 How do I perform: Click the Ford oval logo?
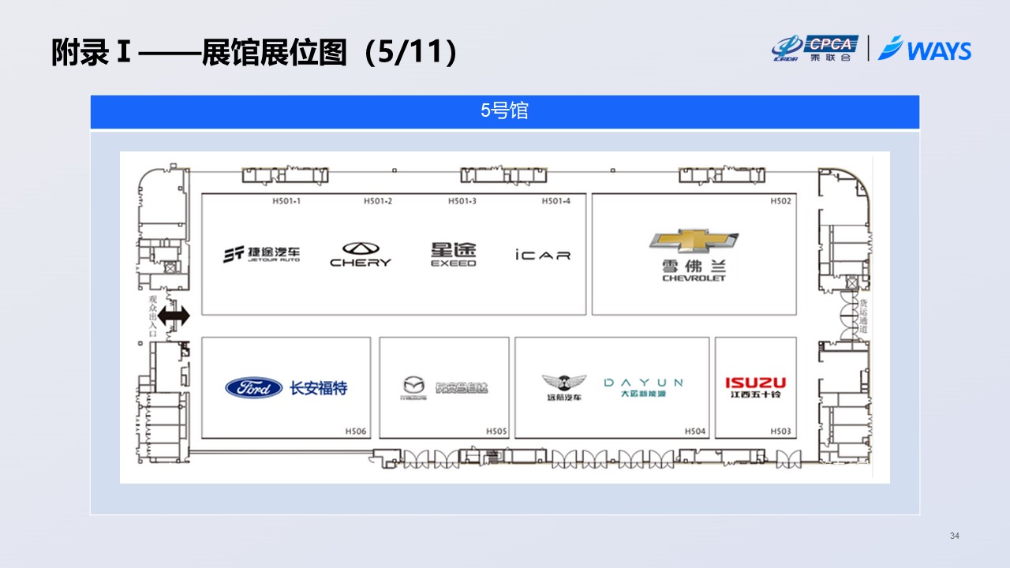(x=253, y=387)
